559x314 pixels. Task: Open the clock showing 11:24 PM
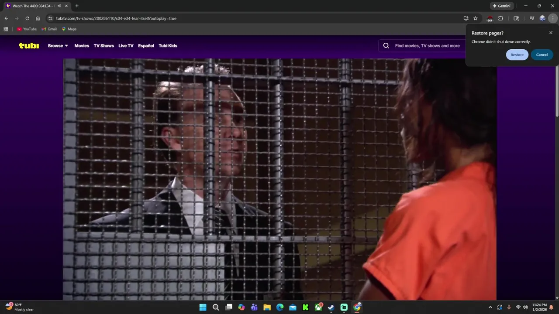point(539,307)
